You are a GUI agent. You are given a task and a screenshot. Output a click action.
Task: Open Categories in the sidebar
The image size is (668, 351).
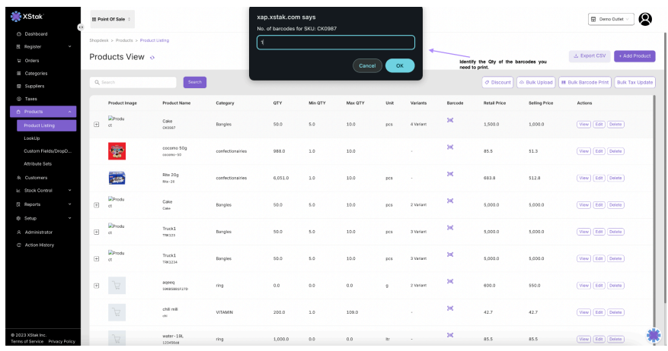click(36, 74)
